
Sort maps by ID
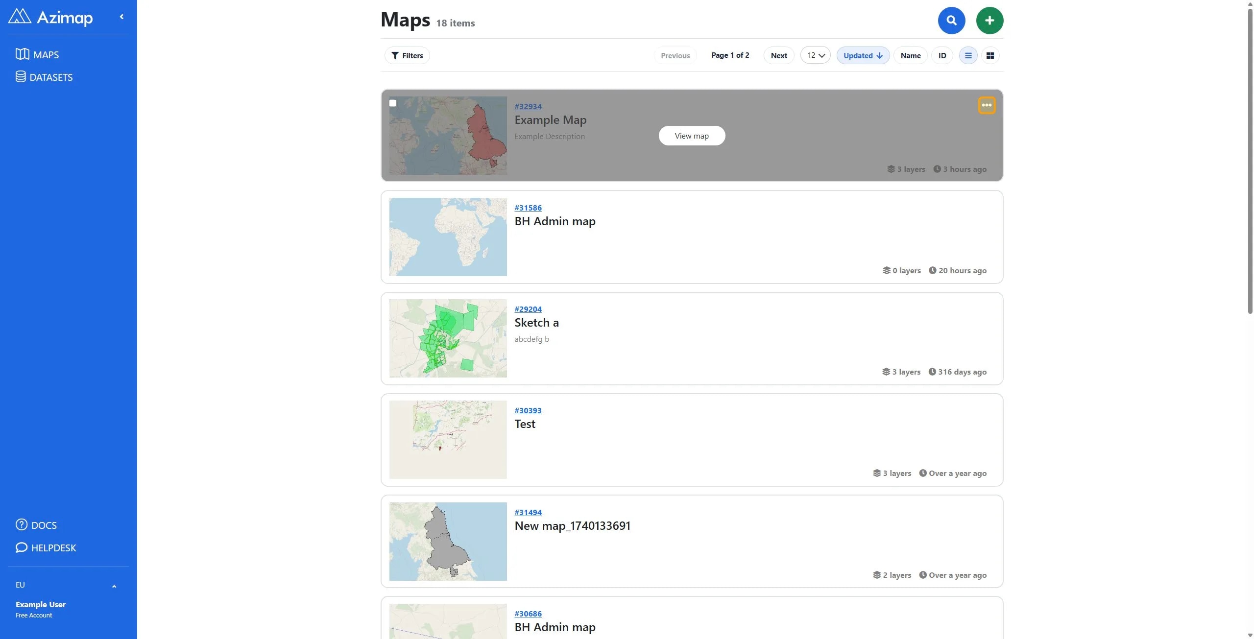[942, 55]
